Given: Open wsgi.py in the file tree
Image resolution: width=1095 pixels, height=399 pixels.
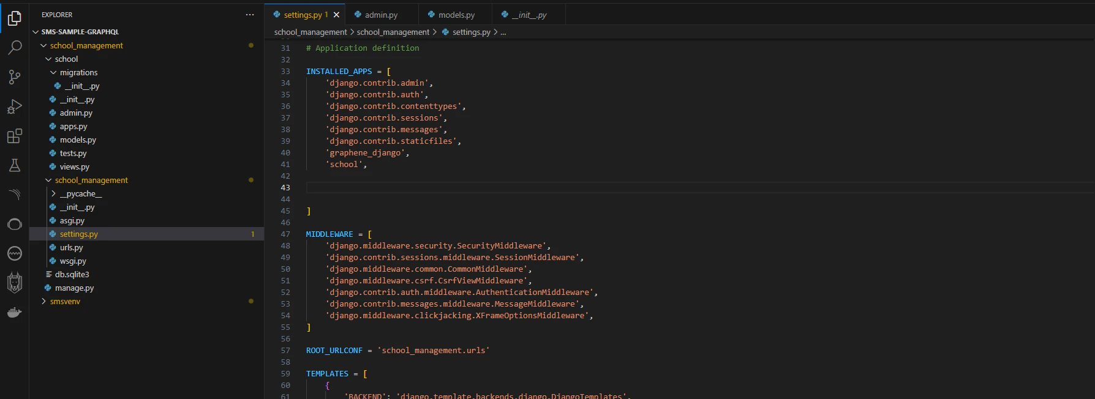Looking at the screenshot, I should 73,261.
